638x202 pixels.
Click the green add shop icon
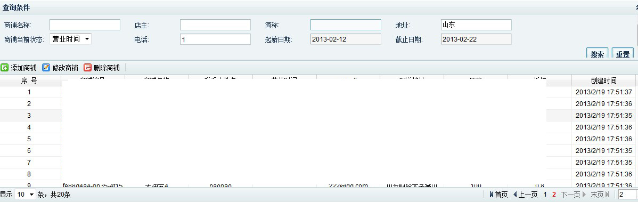4,68
